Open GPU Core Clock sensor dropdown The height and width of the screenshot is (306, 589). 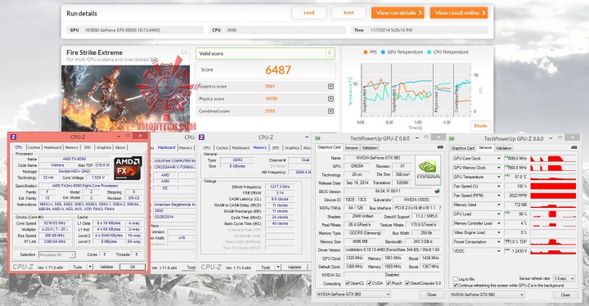tap(499, 159)
